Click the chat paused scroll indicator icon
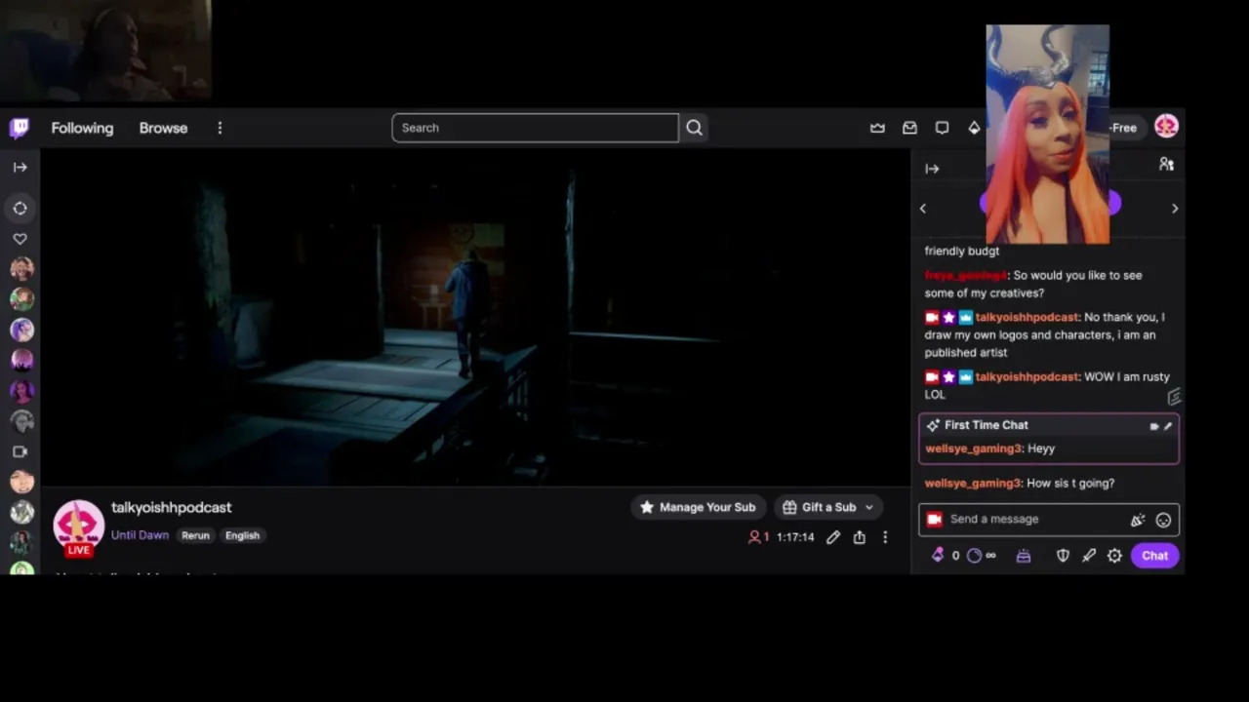This screenshot has height=702, width=1249. (x=1174, y=397)
